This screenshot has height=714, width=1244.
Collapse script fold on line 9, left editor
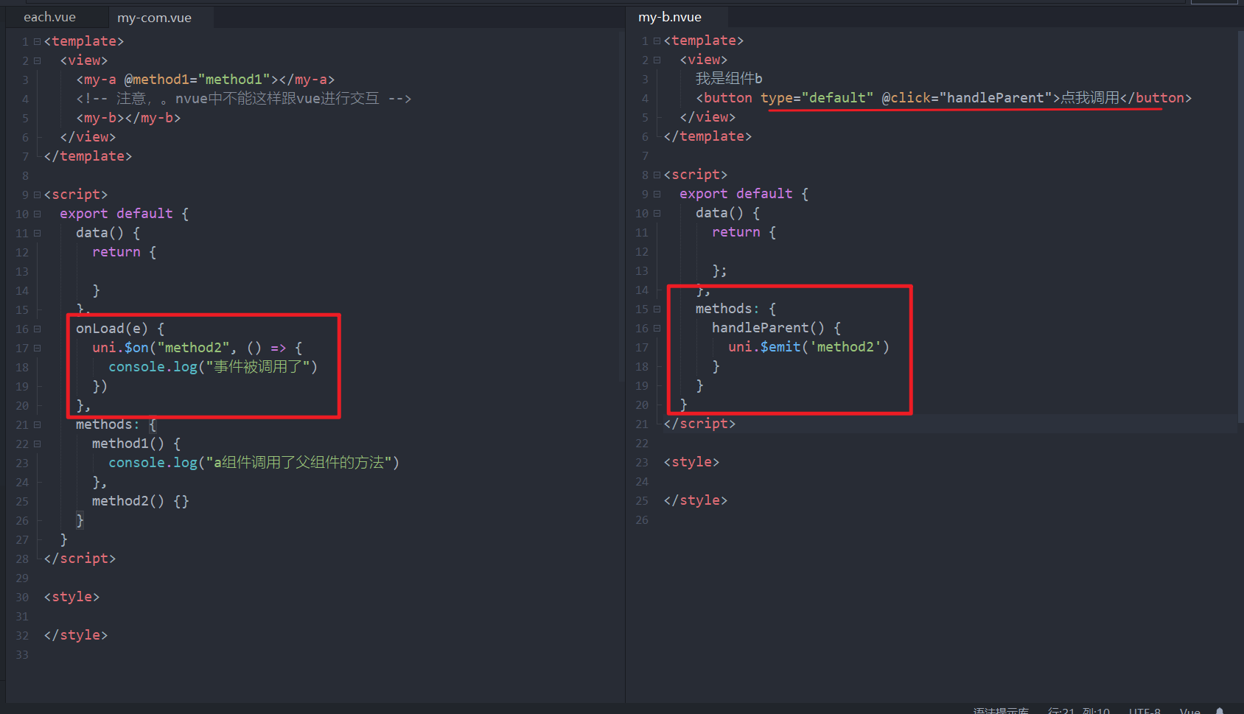37,195
